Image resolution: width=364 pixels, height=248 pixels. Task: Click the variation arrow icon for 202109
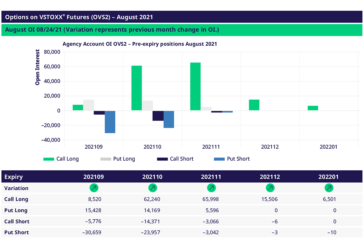tap(94, 188)
